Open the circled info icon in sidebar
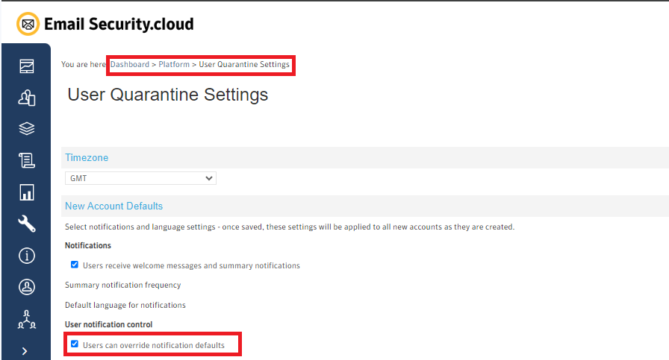This screenshot has width=669, height=360. [27, 256]
